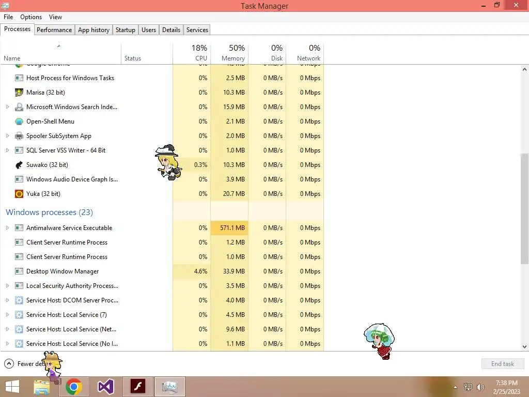Open the Windows Start button
The height and width of the screenshot is (397, 529).
tap(12, 387)
